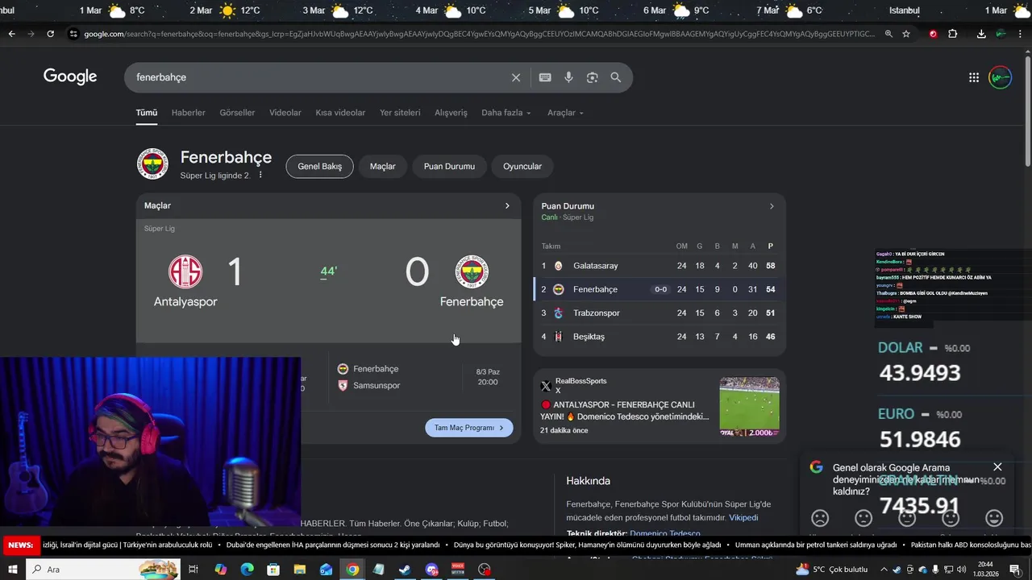
Task: Open the Alışveriş tab
Action: [x=451, y=113]
